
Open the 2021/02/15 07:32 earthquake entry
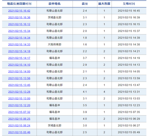(x=19, y=112)
